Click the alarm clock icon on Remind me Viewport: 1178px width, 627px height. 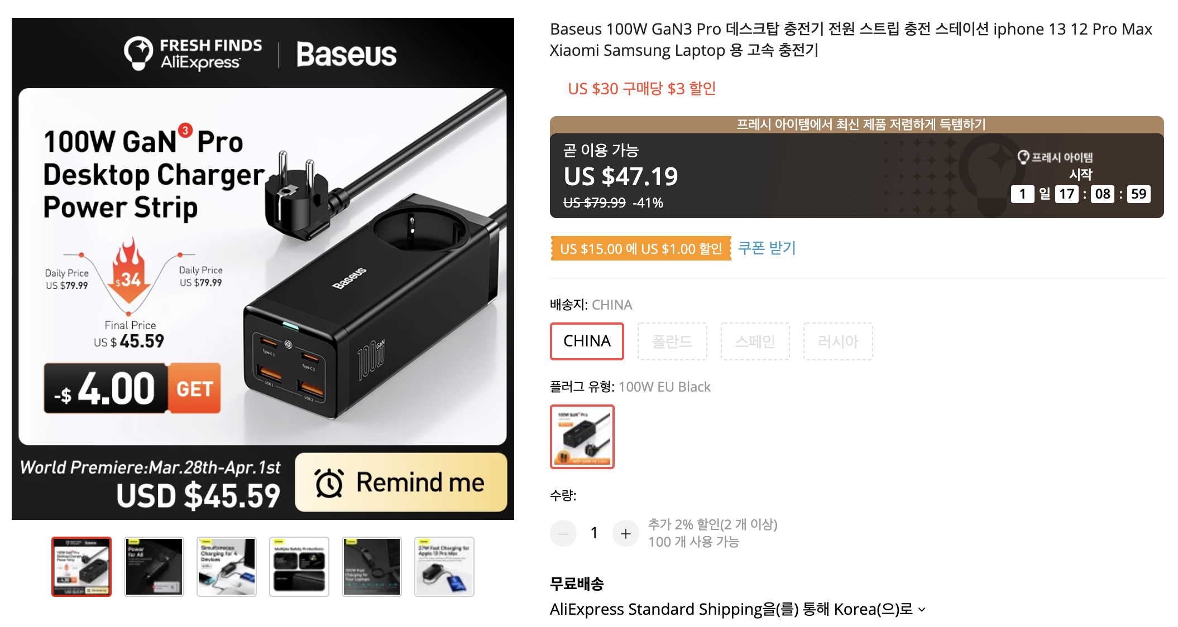(x=329, y=483)
